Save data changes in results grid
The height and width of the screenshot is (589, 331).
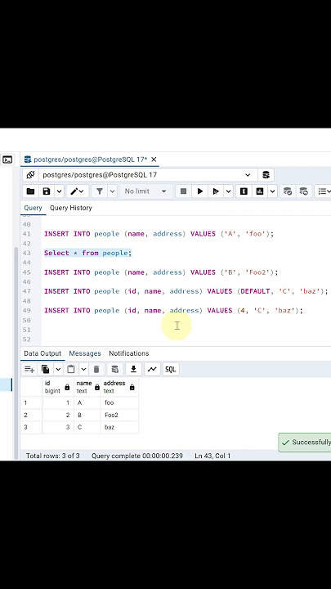click(x=115, y=369)
